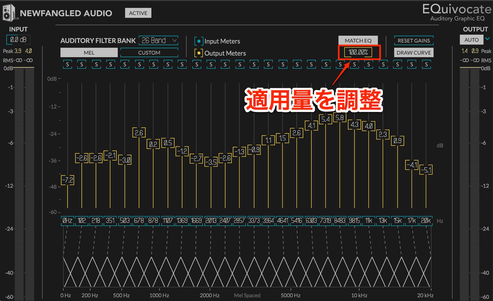Viewport: 493px width, 301px height.
Task: Click the 1669 frequency box
Action: (x=196, y=221)
